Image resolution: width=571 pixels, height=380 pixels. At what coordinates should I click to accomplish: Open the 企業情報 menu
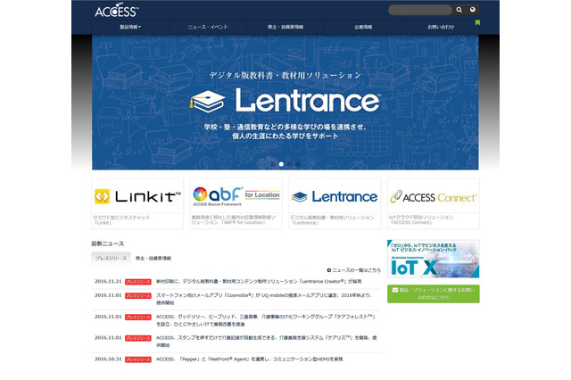(363, 27)
